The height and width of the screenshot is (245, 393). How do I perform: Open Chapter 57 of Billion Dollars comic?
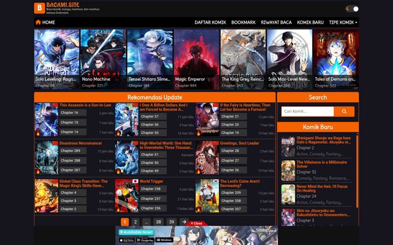tap(153, 117)
